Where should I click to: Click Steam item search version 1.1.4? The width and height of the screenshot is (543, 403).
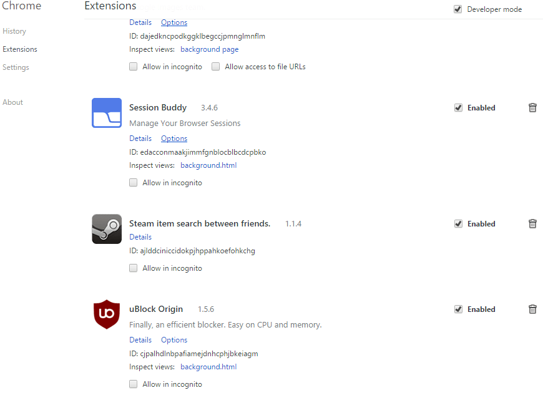click(293, 224)
